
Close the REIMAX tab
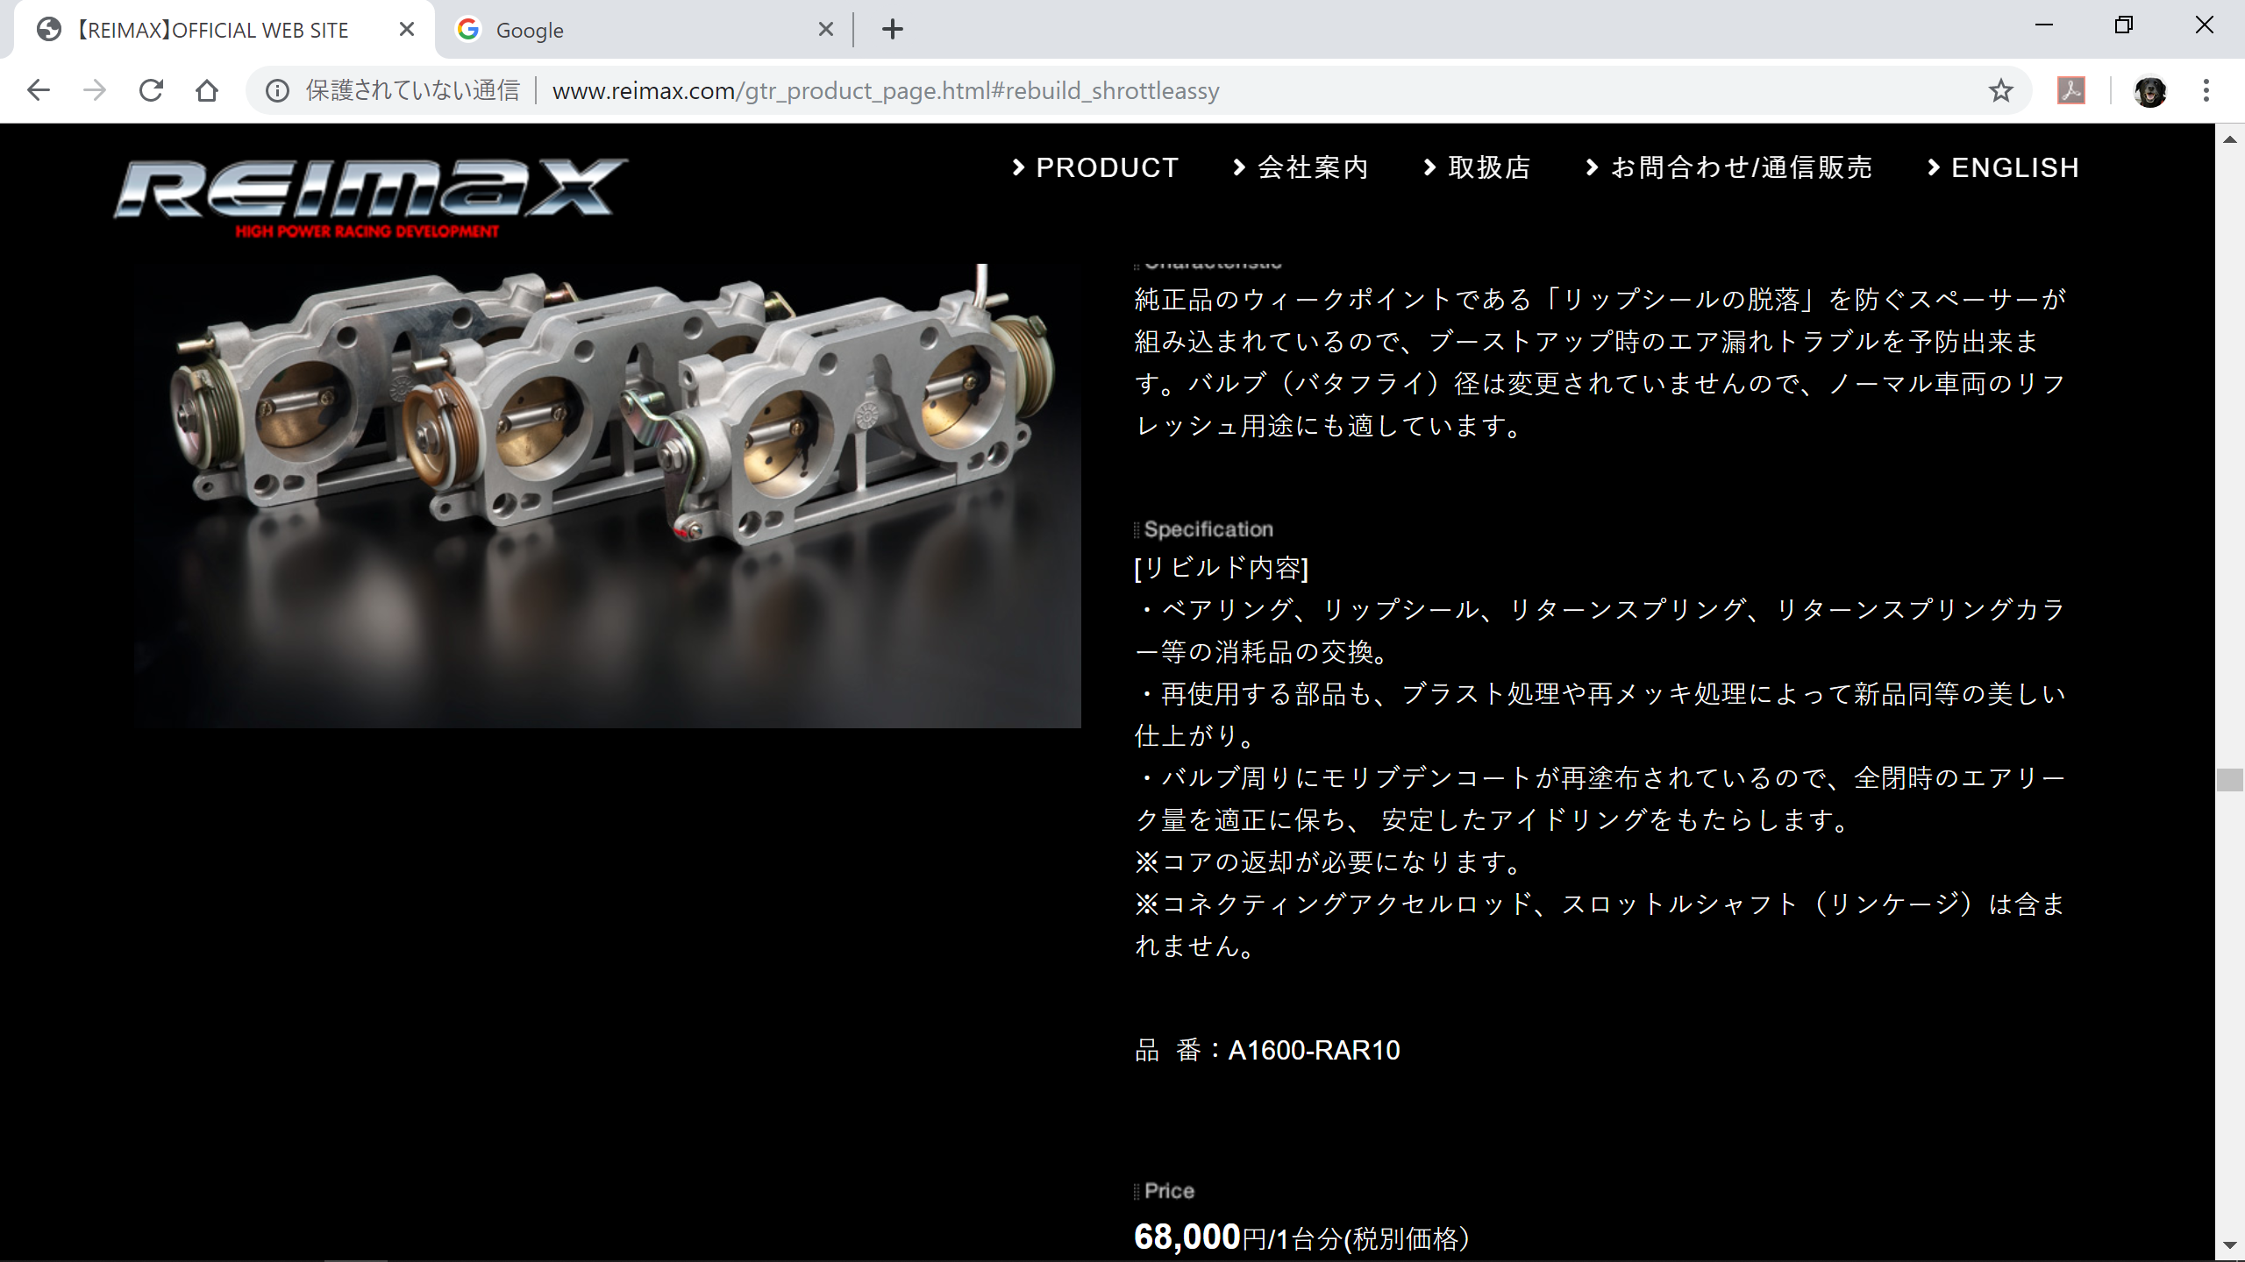406,30
